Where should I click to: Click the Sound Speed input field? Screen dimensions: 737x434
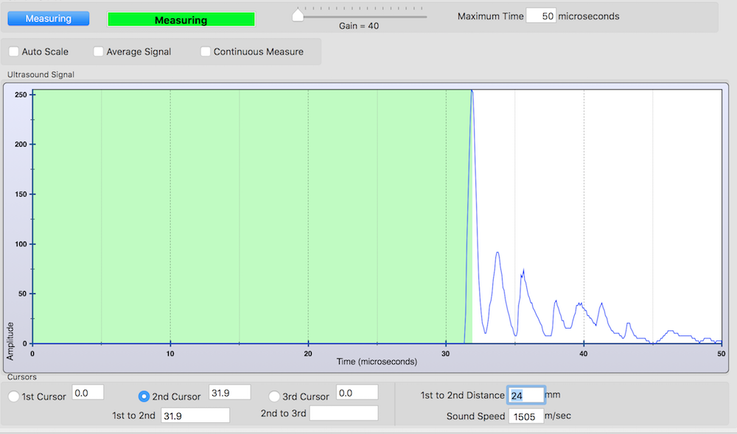[525, 416]
